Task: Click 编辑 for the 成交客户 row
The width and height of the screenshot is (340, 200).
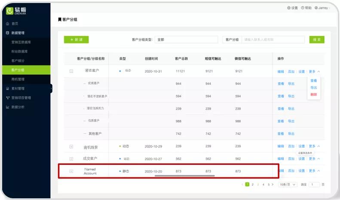Action: [x=281, y=159]
